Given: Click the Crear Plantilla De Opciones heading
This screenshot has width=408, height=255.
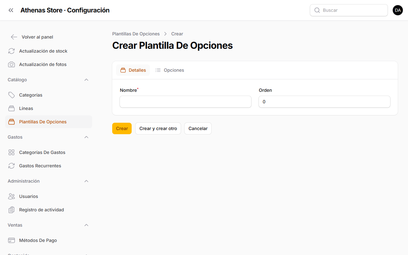Looking at the screenshot, I should [172, 46].
